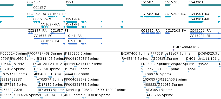
Task: Select the CG43901-RA transcript bar
Action: coord(205,17)
